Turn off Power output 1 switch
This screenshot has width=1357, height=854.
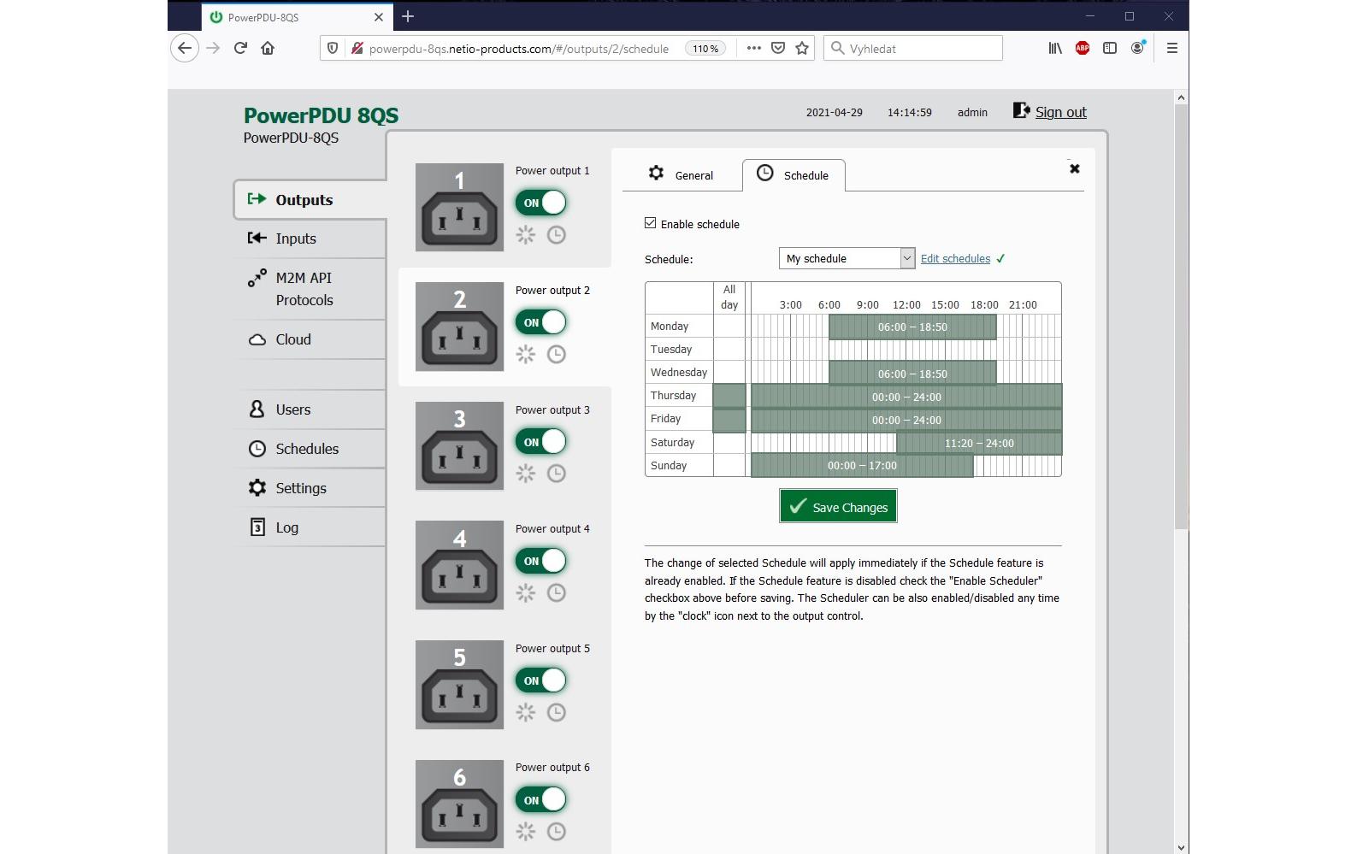pyautogui.click(x=541, y=203)
